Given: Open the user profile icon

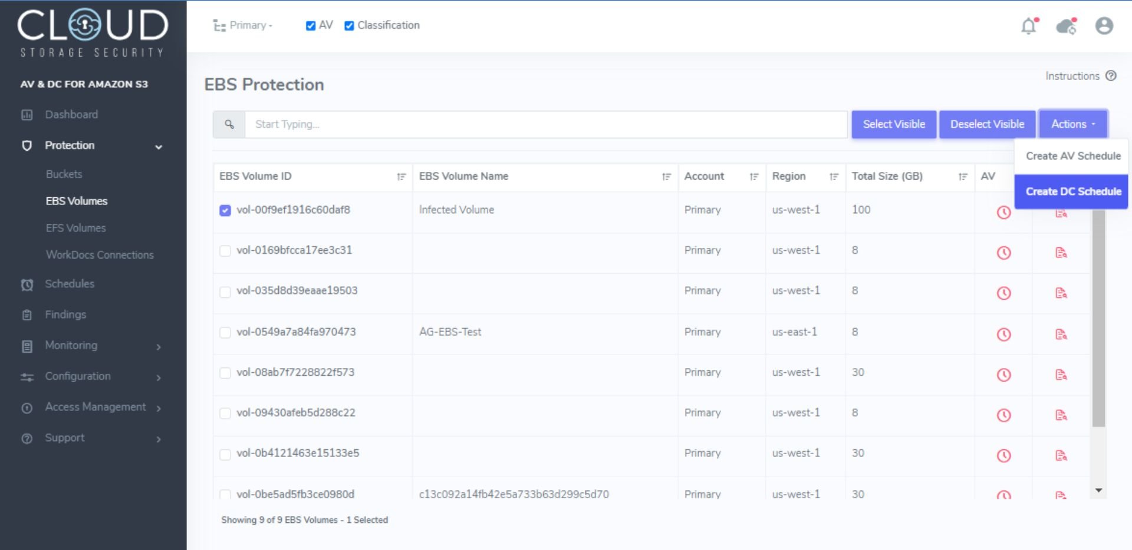Looking at the screenshot, I should pos(1103,26).
